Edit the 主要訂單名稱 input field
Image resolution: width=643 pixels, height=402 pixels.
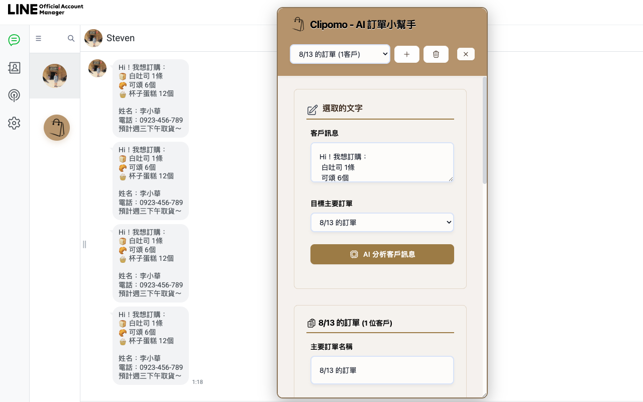point(382,370)
